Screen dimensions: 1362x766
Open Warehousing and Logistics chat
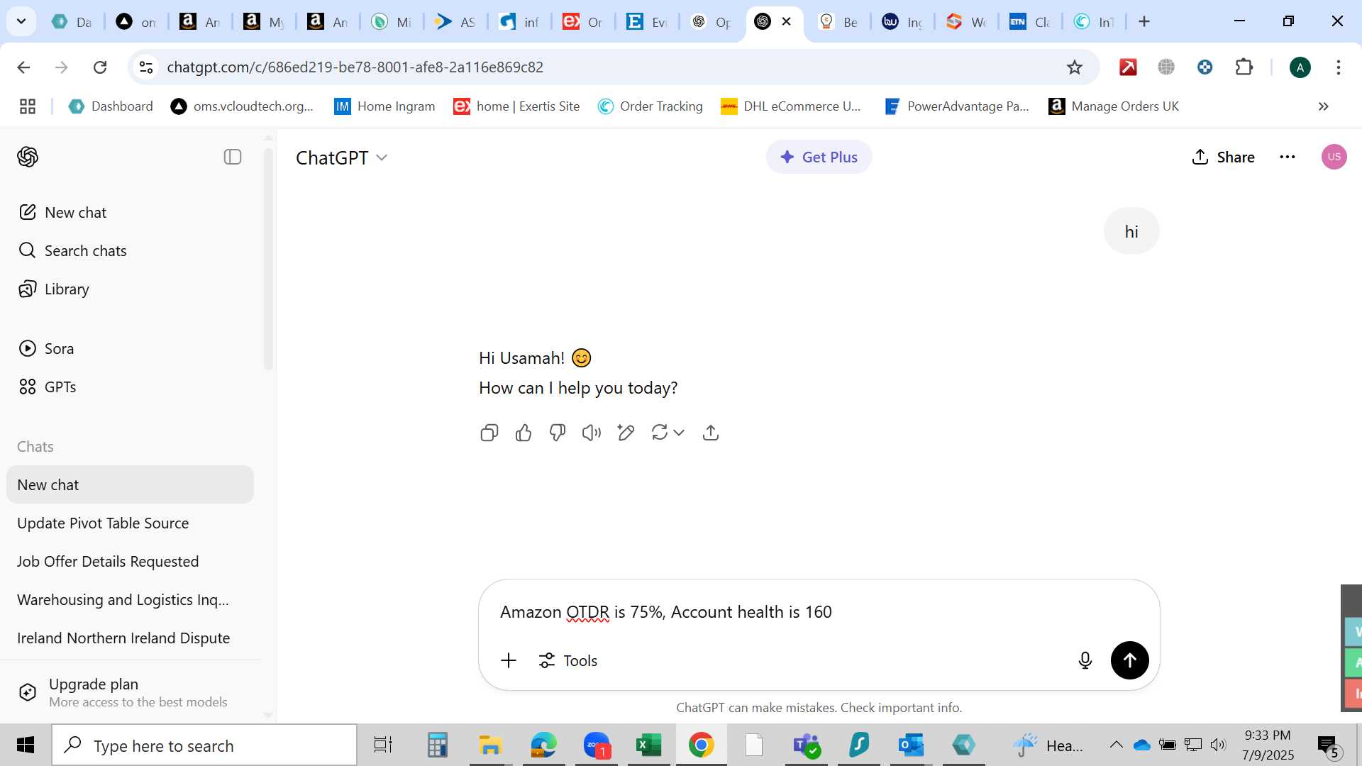(130, 599)
